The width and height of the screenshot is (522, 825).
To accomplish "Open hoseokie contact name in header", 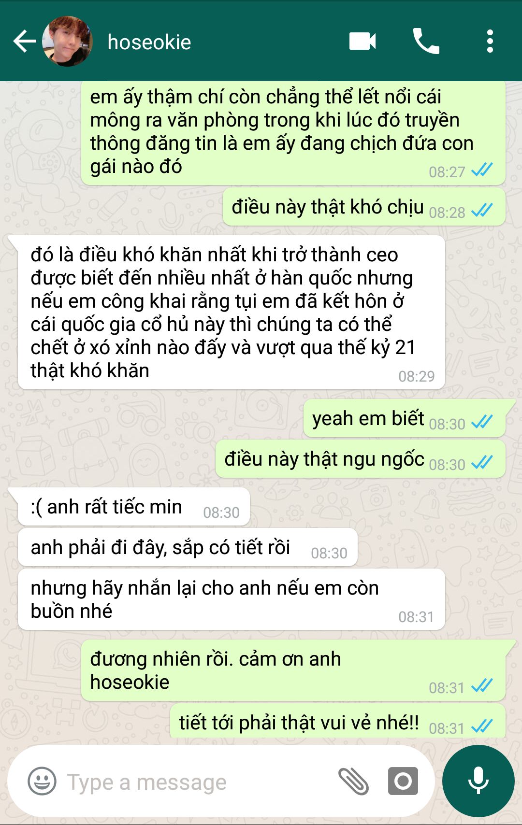I will (x=149, y=42).
